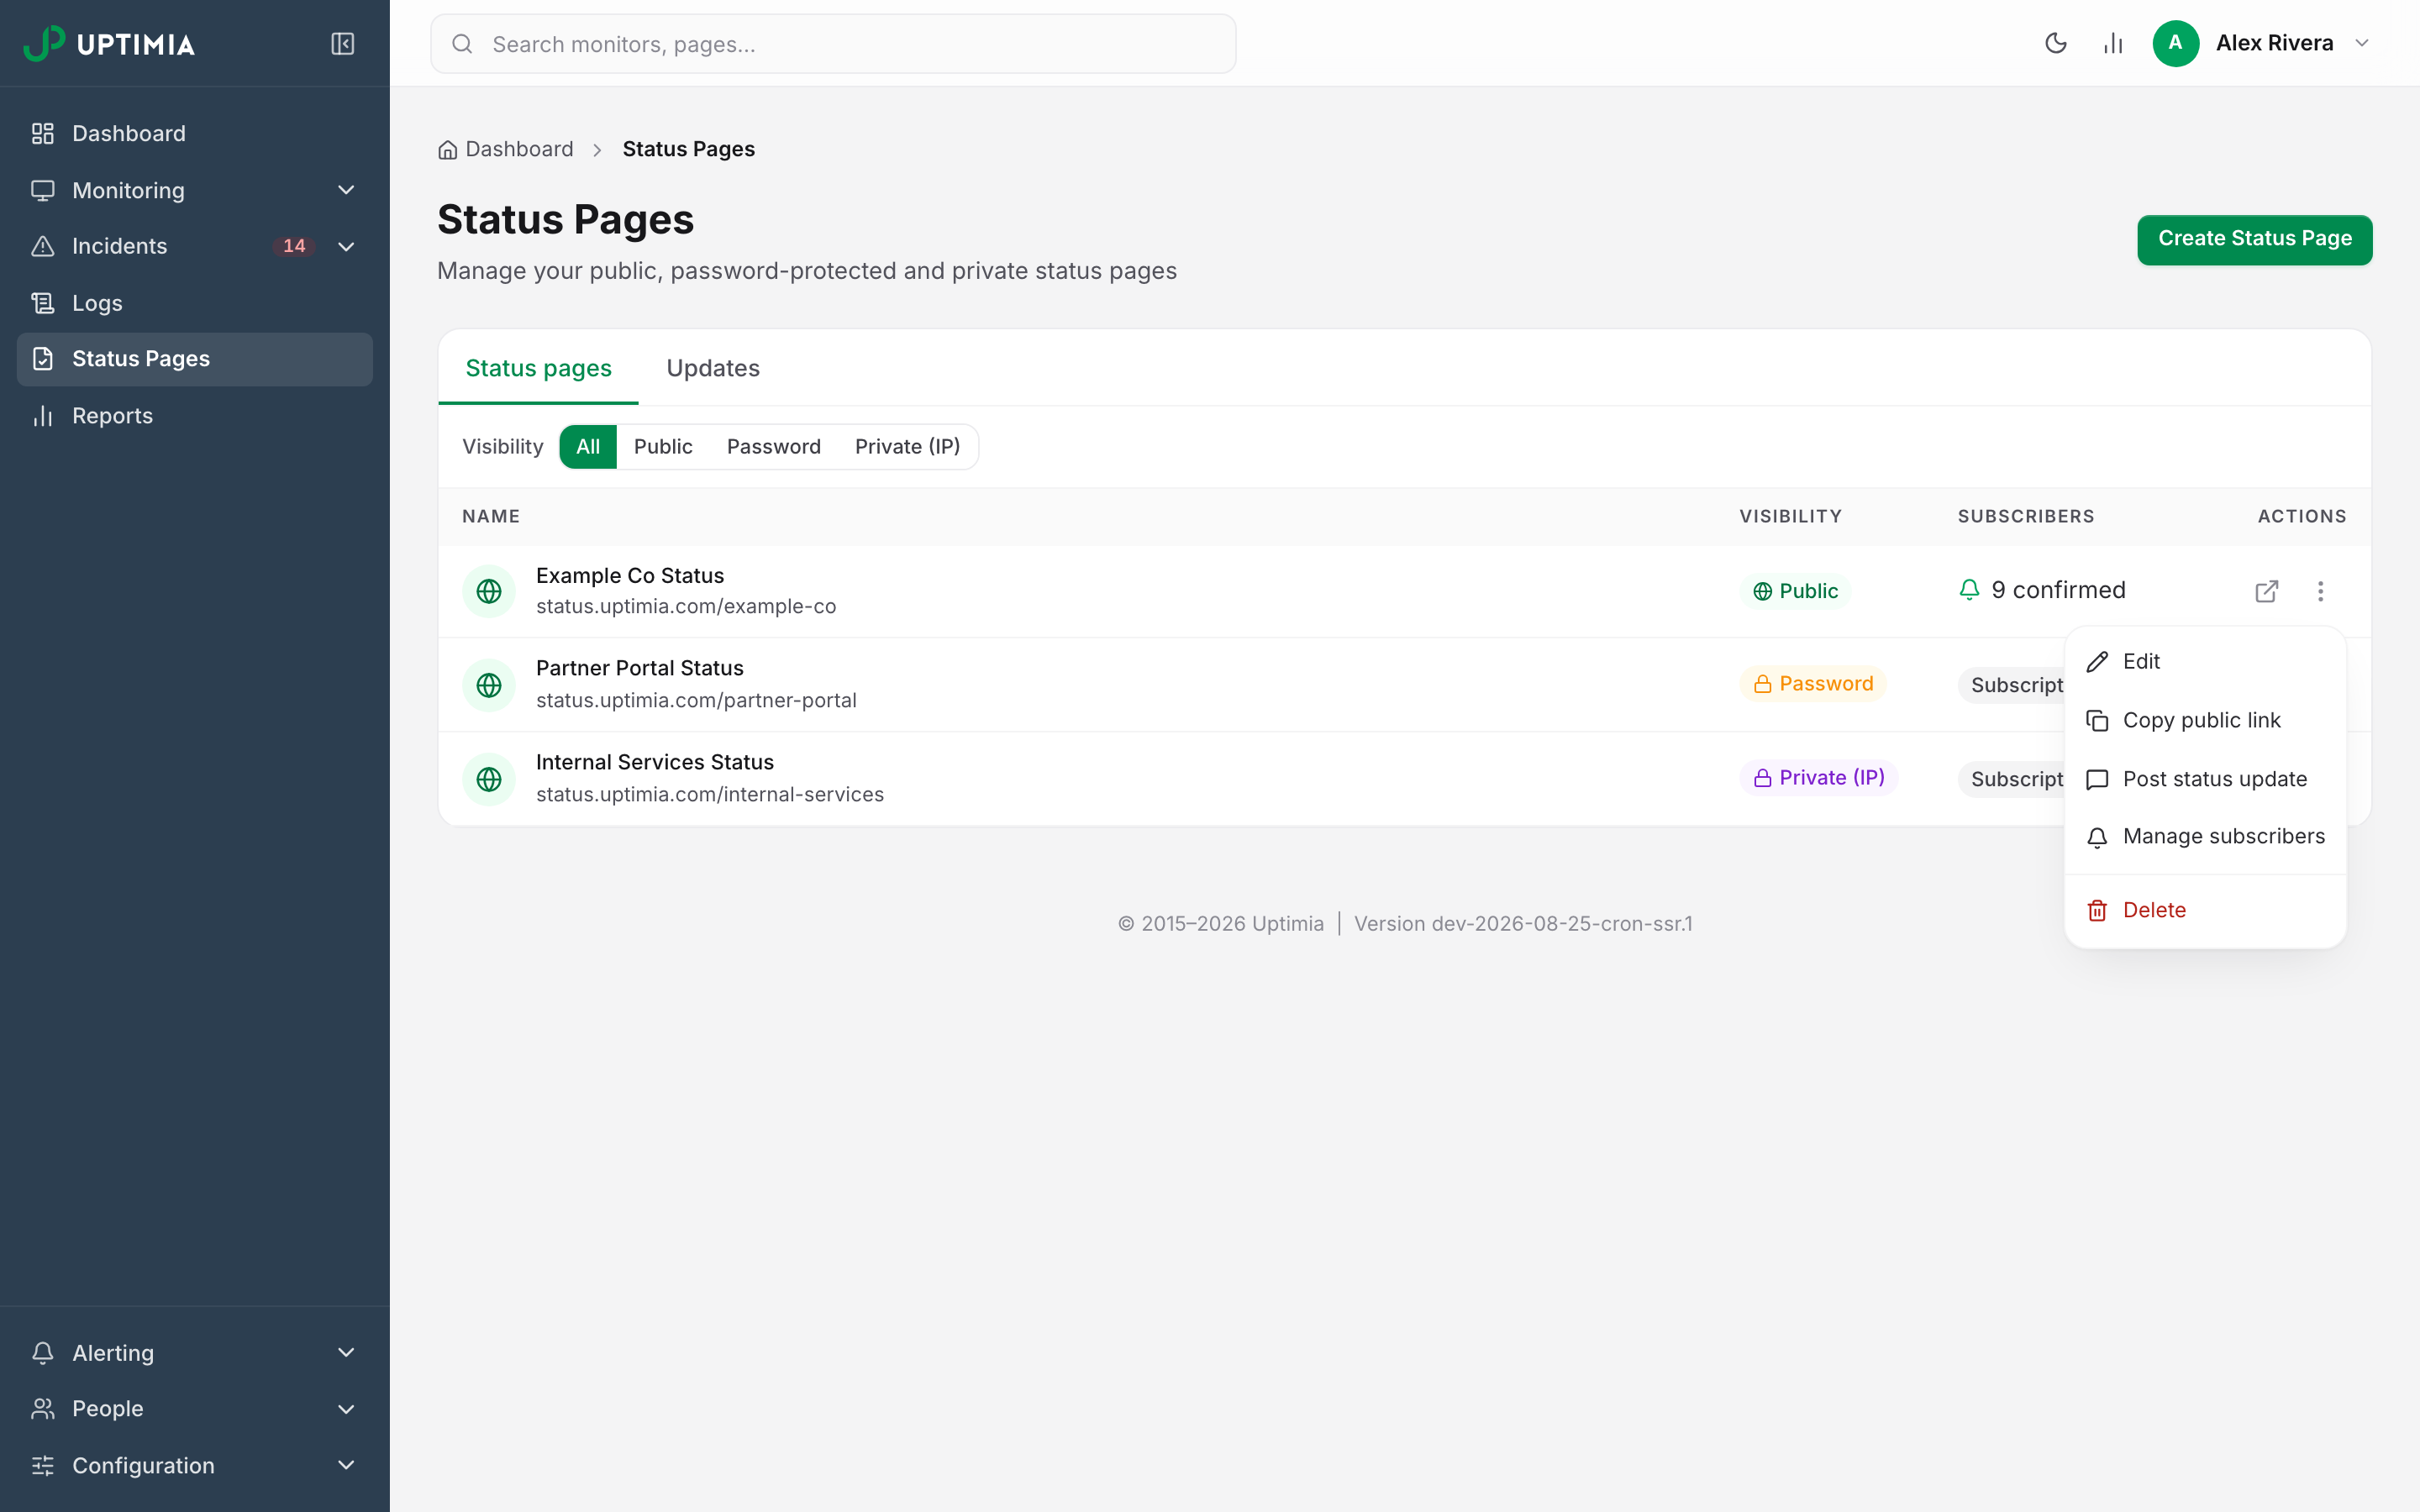Filter visibility by Private (IP)
The width and height of the screenshot is (2420, 1512).
click(x=907, y=447)
